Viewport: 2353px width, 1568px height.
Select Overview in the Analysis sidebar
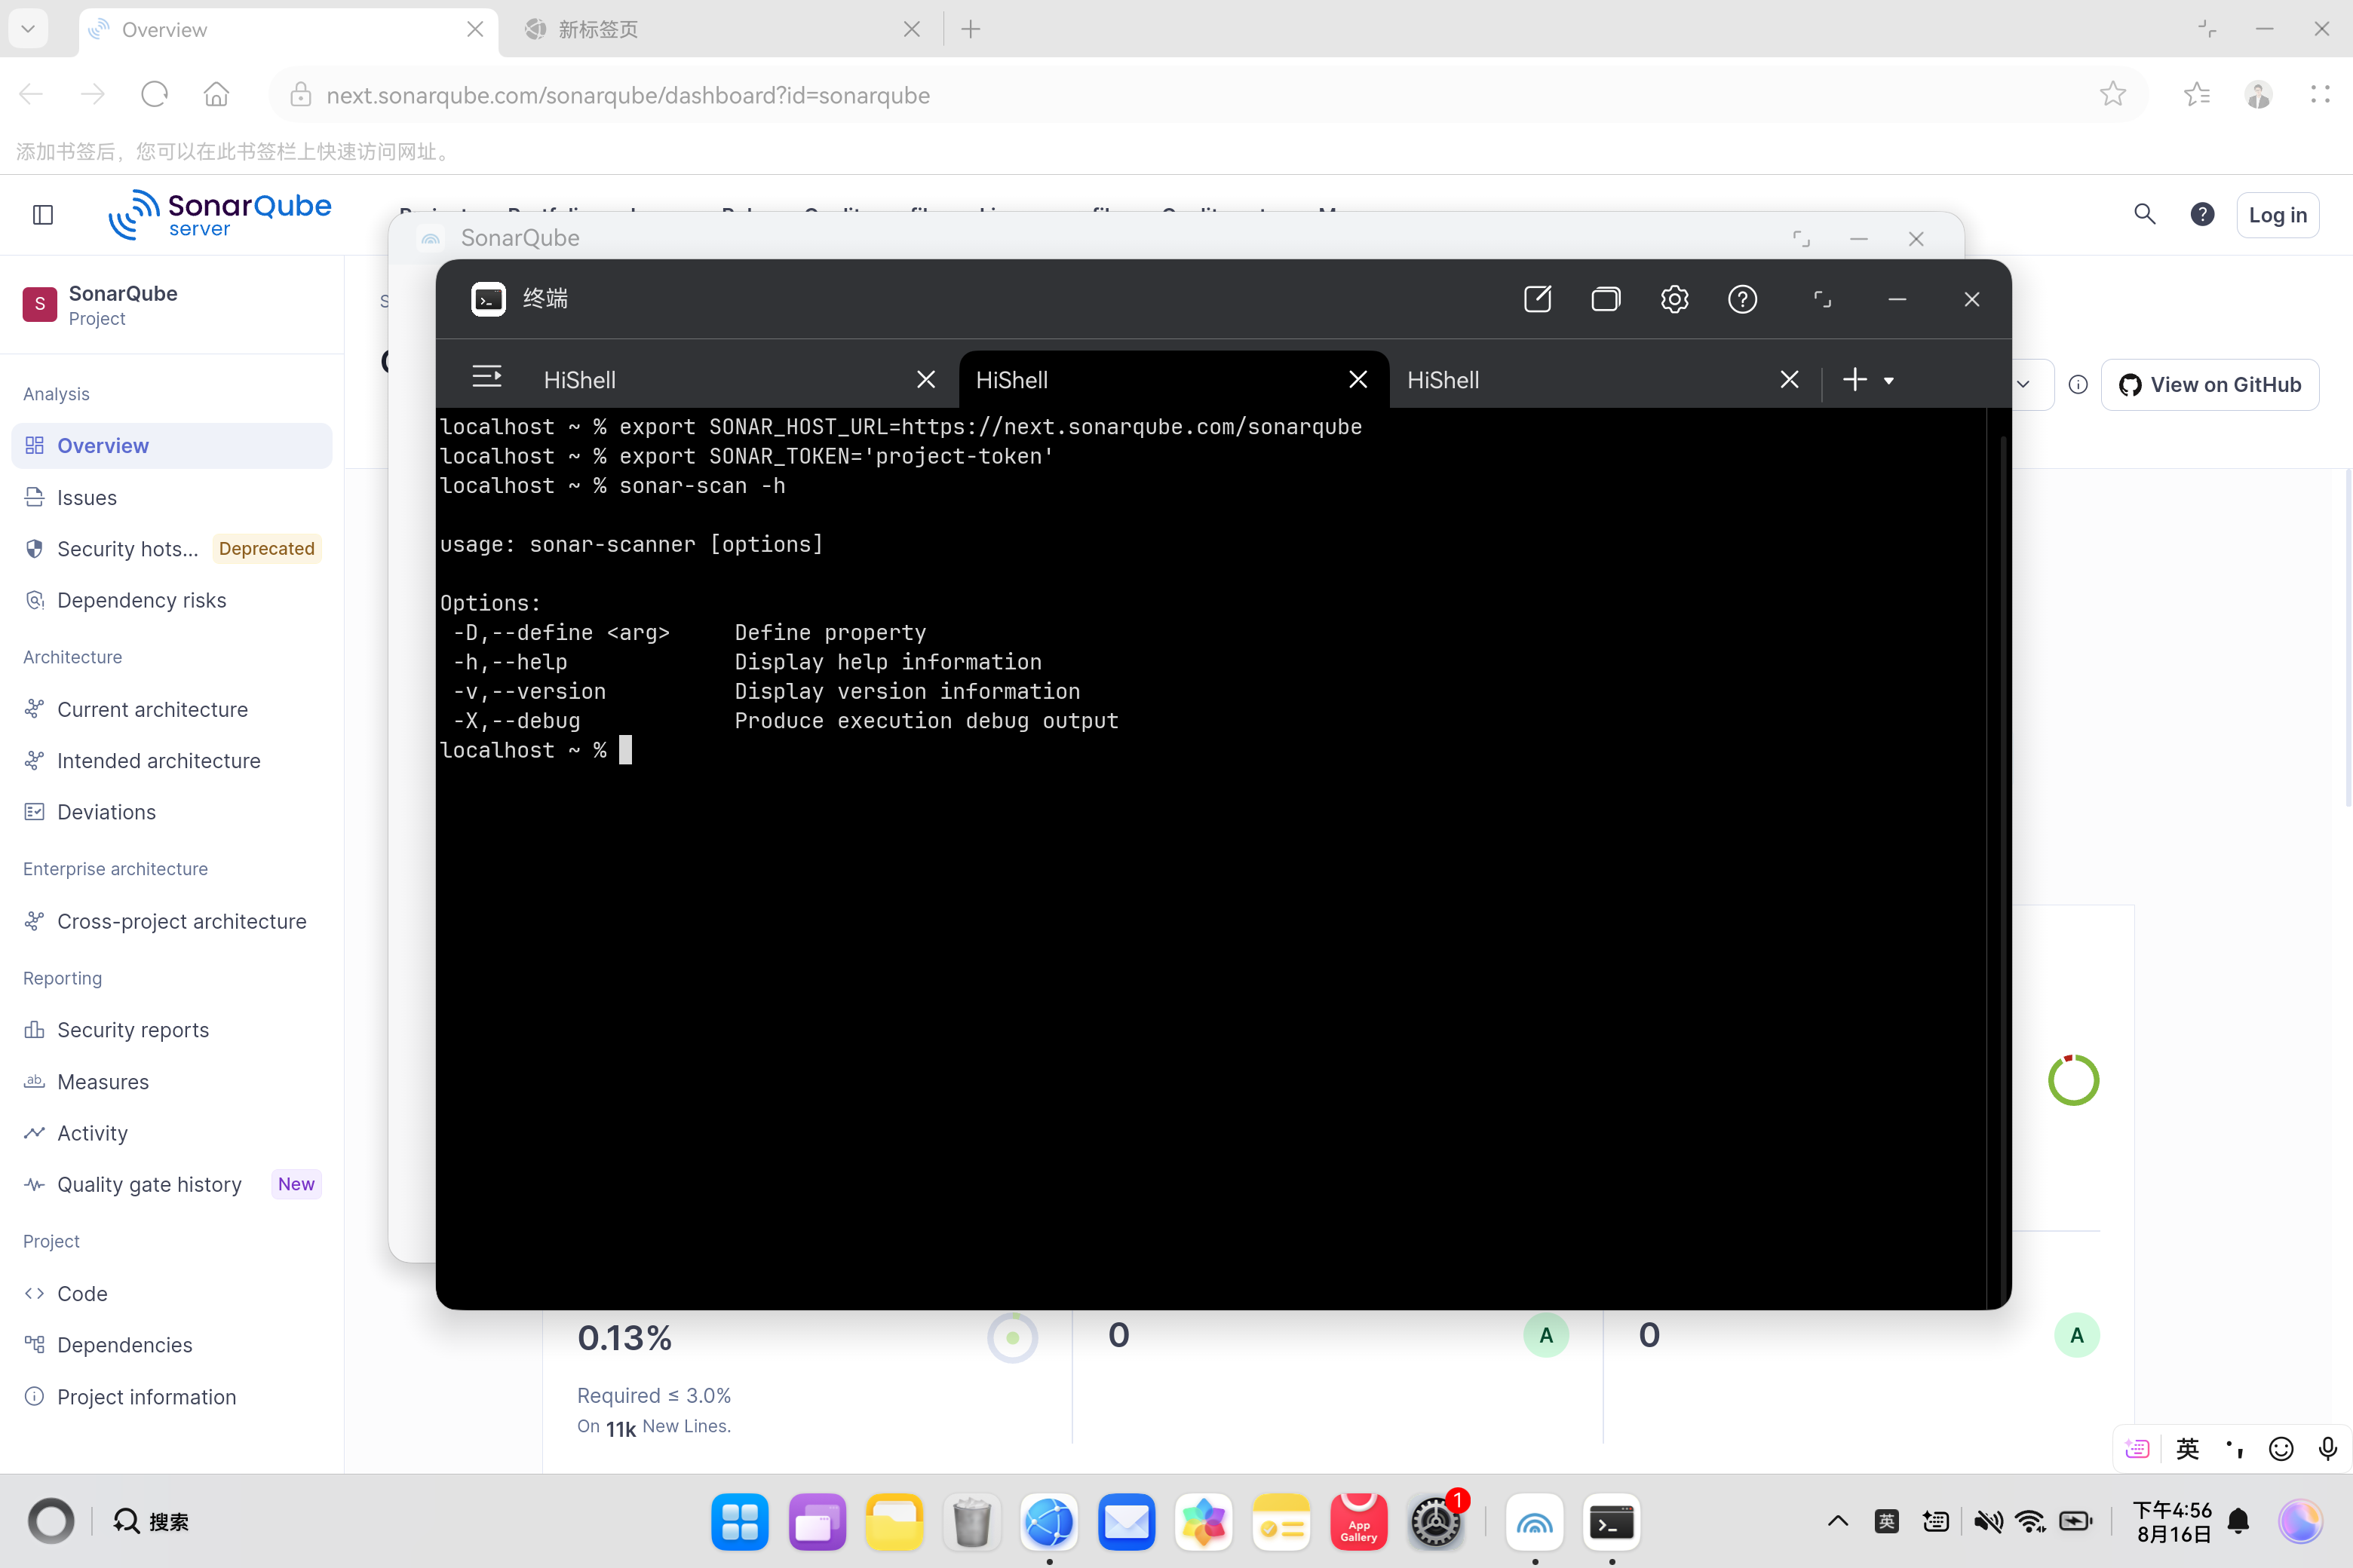(171, 446)
